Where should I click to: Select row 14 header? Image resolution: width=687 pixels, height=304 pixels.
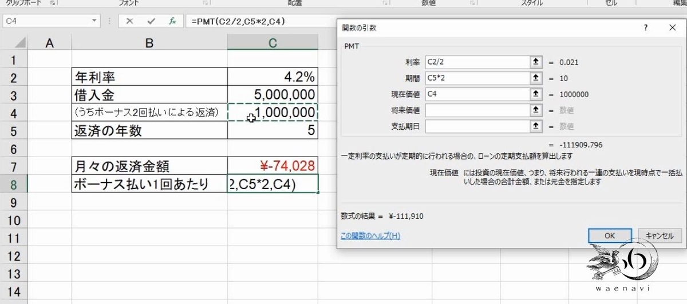pyautogui.click(x=14, y=291)
